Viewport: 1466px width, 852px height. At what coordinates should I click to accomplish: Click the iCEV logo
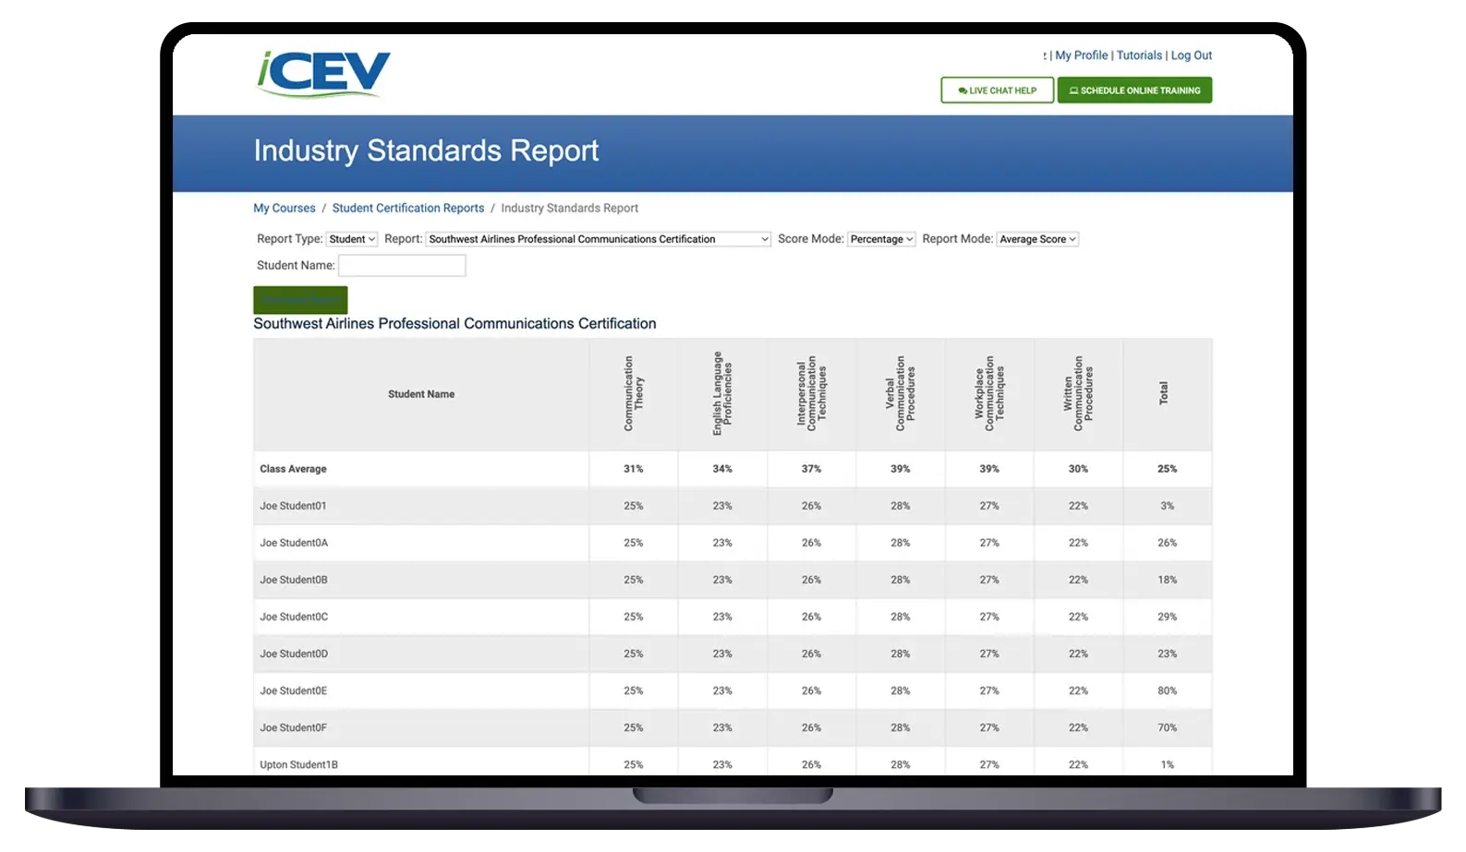pos(323,74)
